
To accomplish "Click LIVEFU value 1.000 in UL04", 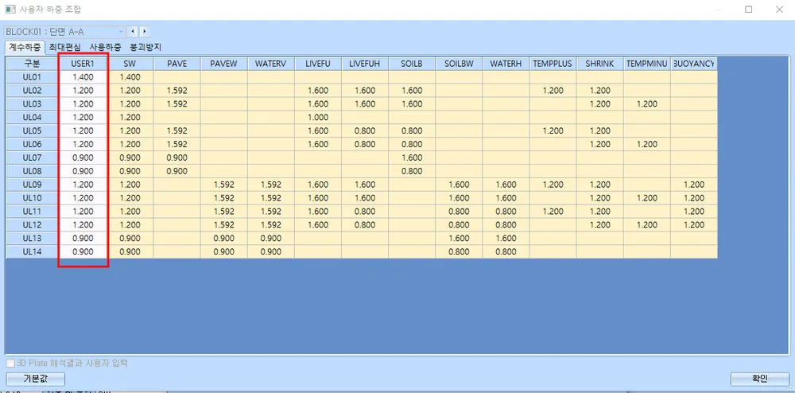I will pos(318,118).
